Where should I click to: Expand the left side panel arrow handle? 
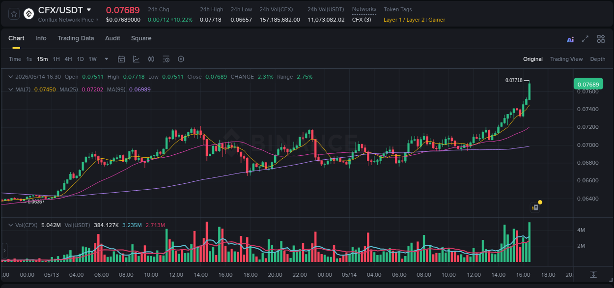pyautogui.click(x=3, y=250)
